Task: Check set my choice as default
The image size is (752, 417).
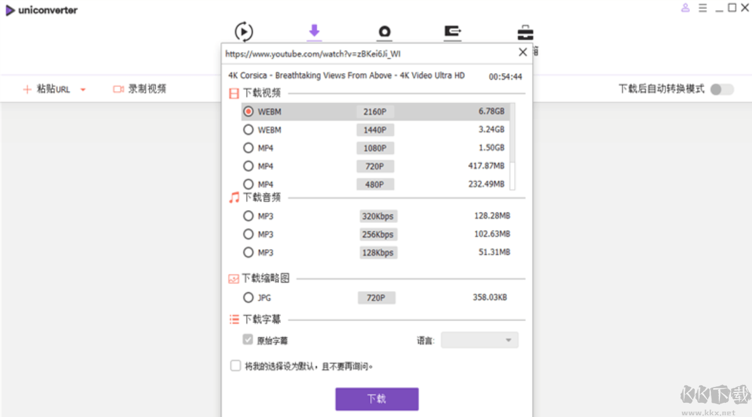Action: point(235,365)
